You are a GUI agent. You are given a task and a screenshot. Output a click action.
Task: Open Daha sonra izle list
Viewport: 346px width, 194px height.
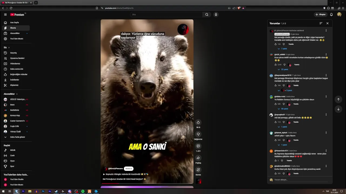pyautogui.click(x=16, y=69)
